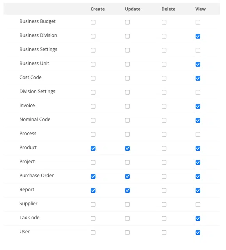Uncheck View permission for User
Screen dimensions: 226x250
(x=198, y=232)
